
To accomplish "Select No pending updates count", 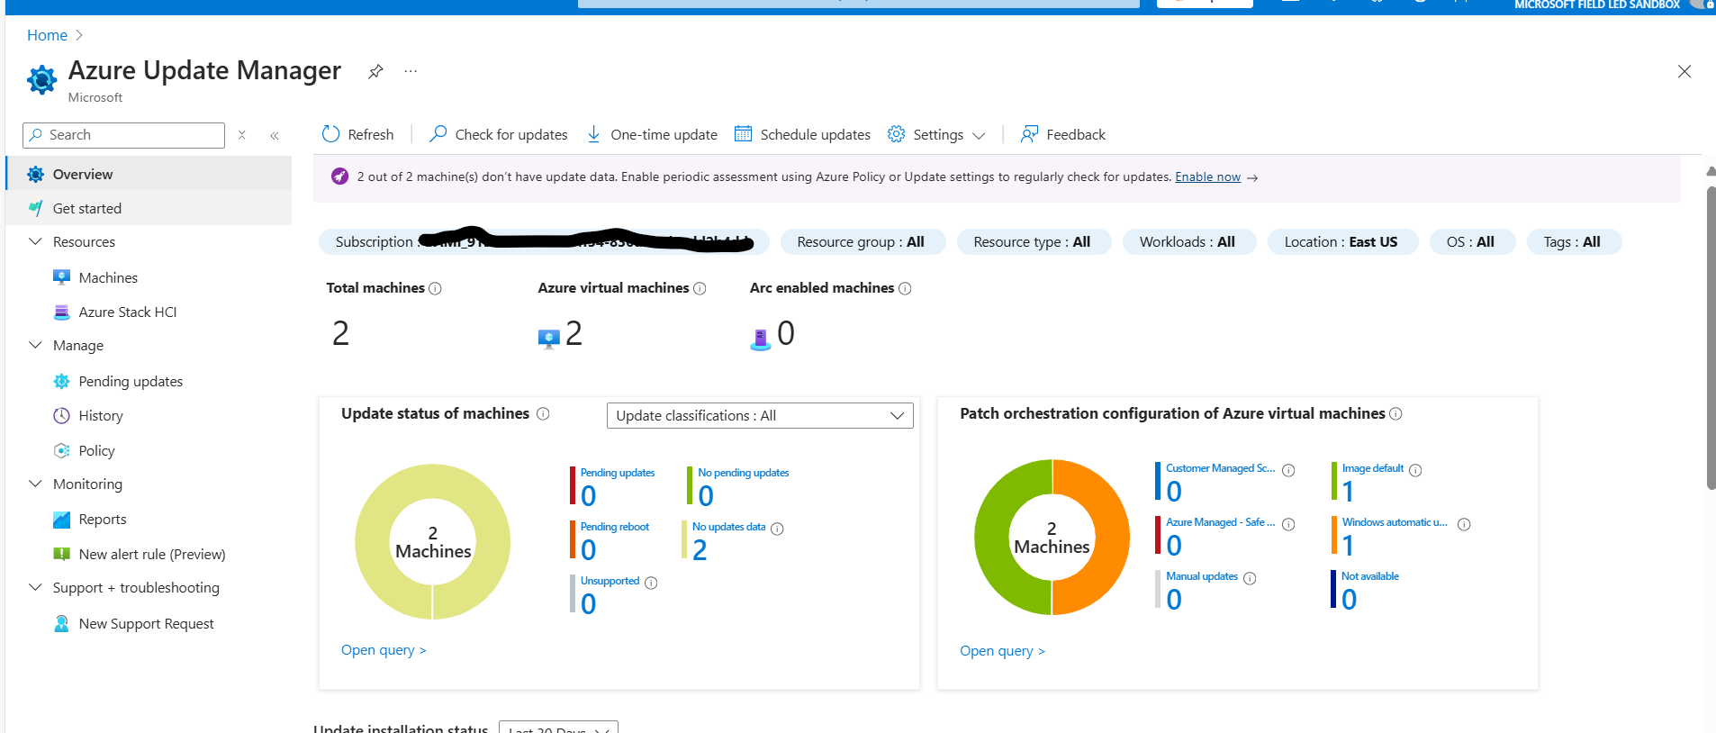I will click(706, 496).
